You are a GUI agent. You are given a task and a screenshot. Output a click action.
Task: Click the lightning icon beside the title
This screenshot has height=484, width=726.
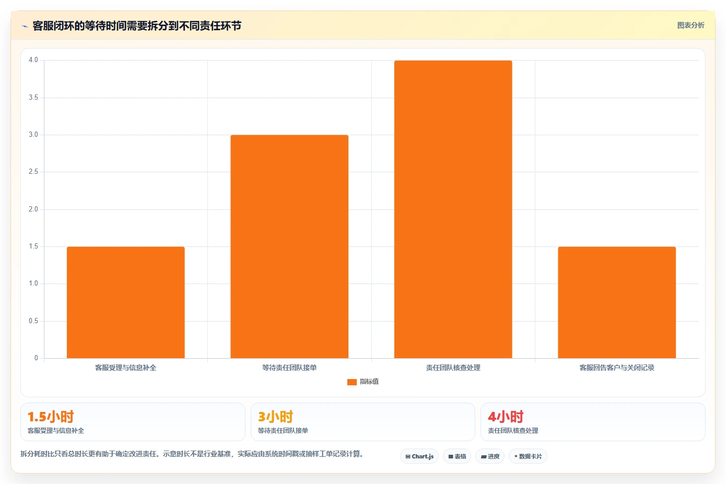pyautogui.click(x=25, y=26)
